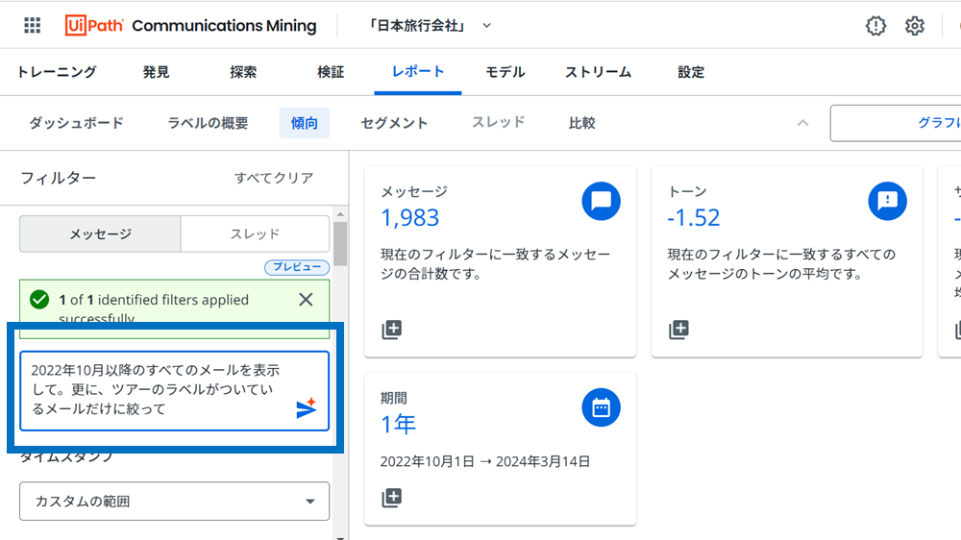Image resolution: width=961 pixels, height=540 pixels.
Task: Collapse the panel with the up chevron
Action: click(x=803, y=123)
